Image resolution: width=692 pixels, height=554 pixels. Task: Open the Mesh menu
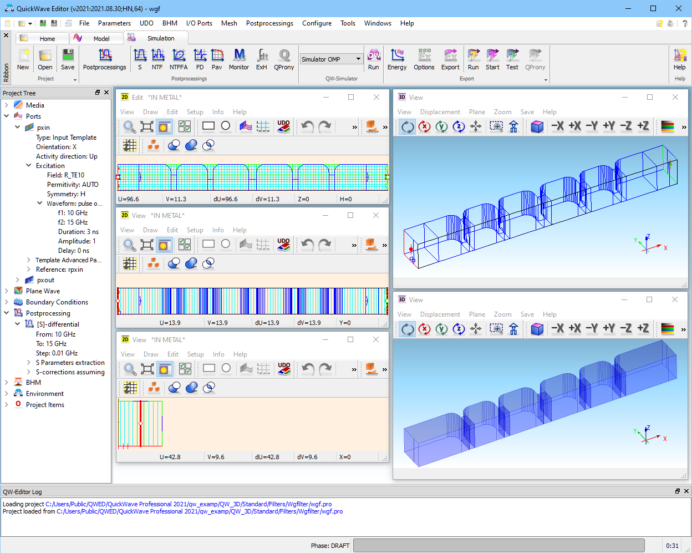click(229, 23)
